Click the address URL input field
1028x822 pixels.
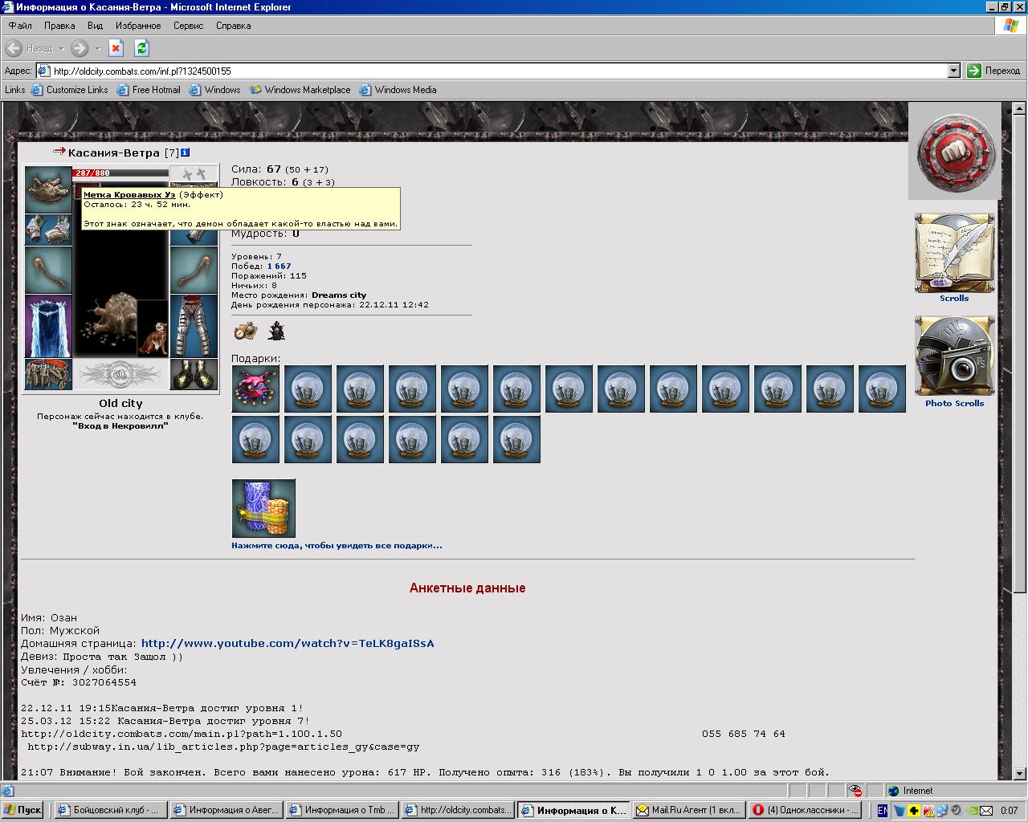pos(498,71)
